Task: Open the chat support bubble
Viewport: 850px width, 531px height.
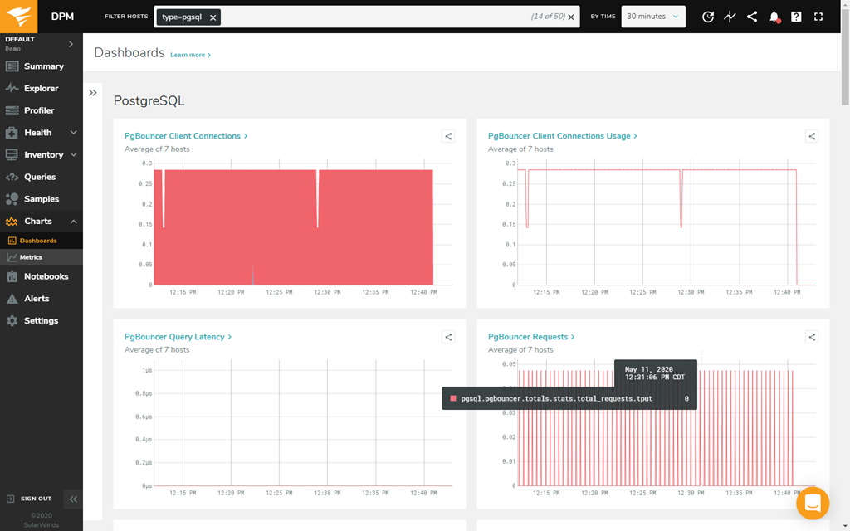Action: (813, 504)
